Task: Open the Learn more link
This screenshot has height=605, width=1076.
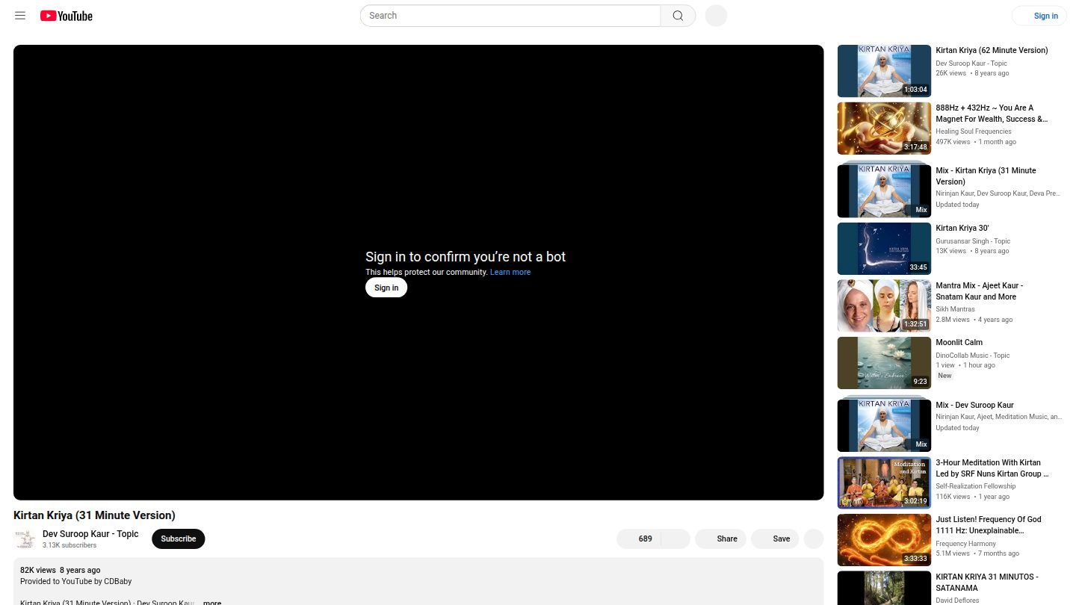Action: [510, 272]
